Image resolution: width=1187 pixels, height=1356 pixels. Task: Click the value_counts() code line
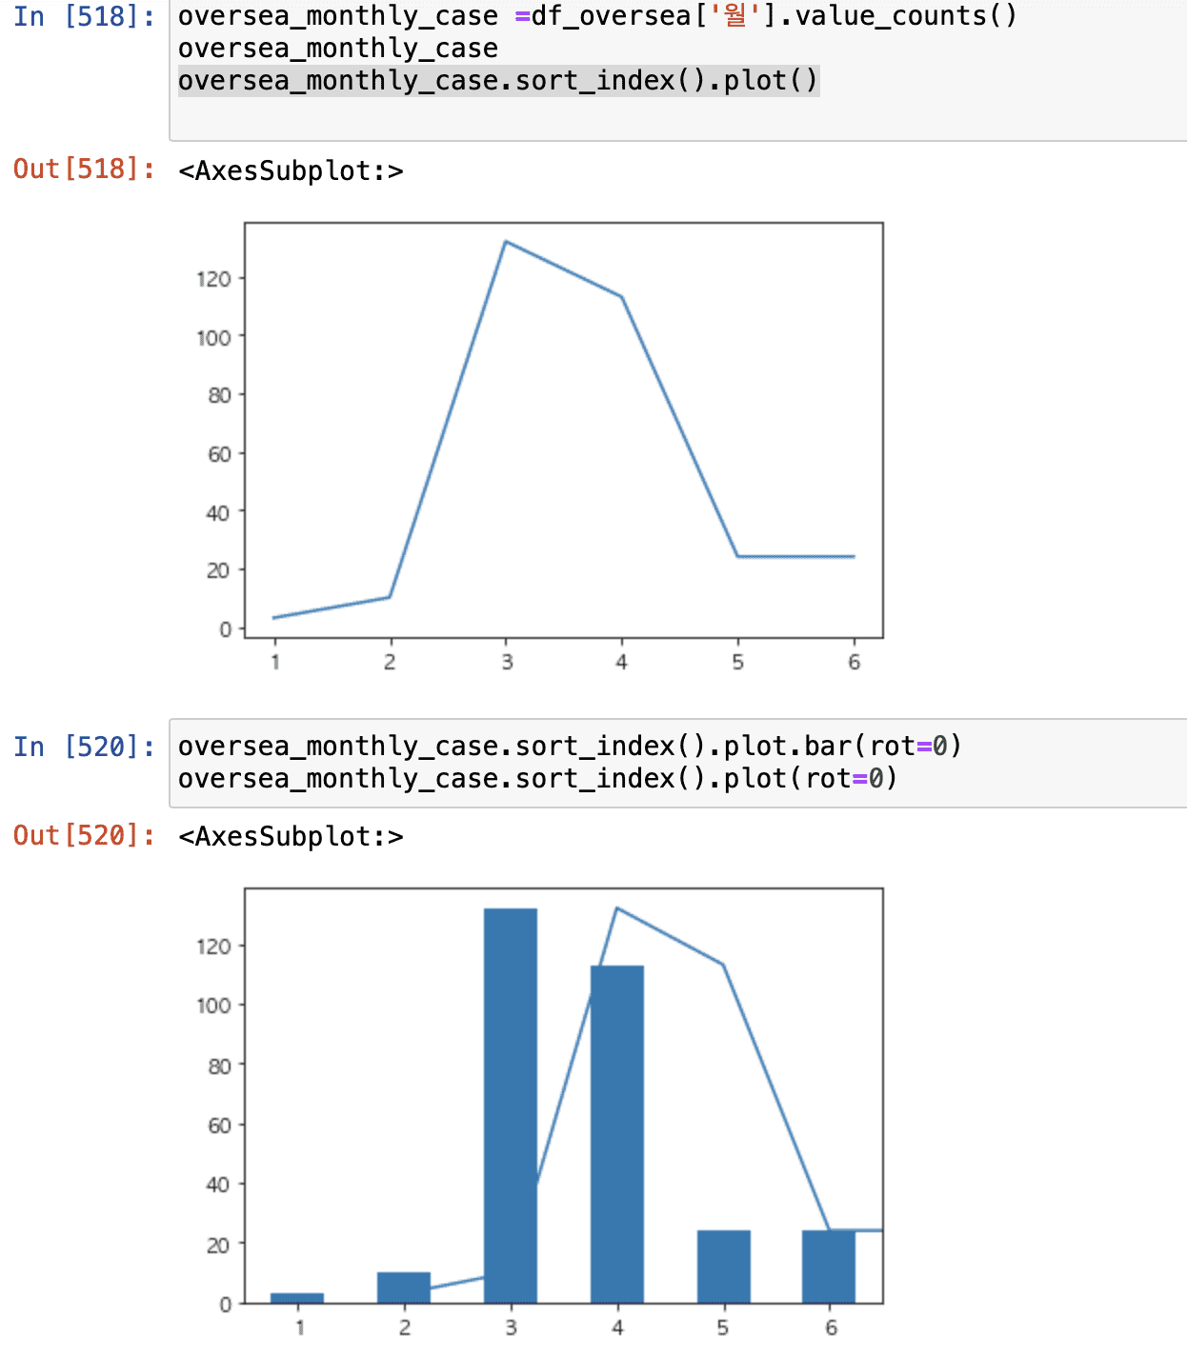point(596,16)
